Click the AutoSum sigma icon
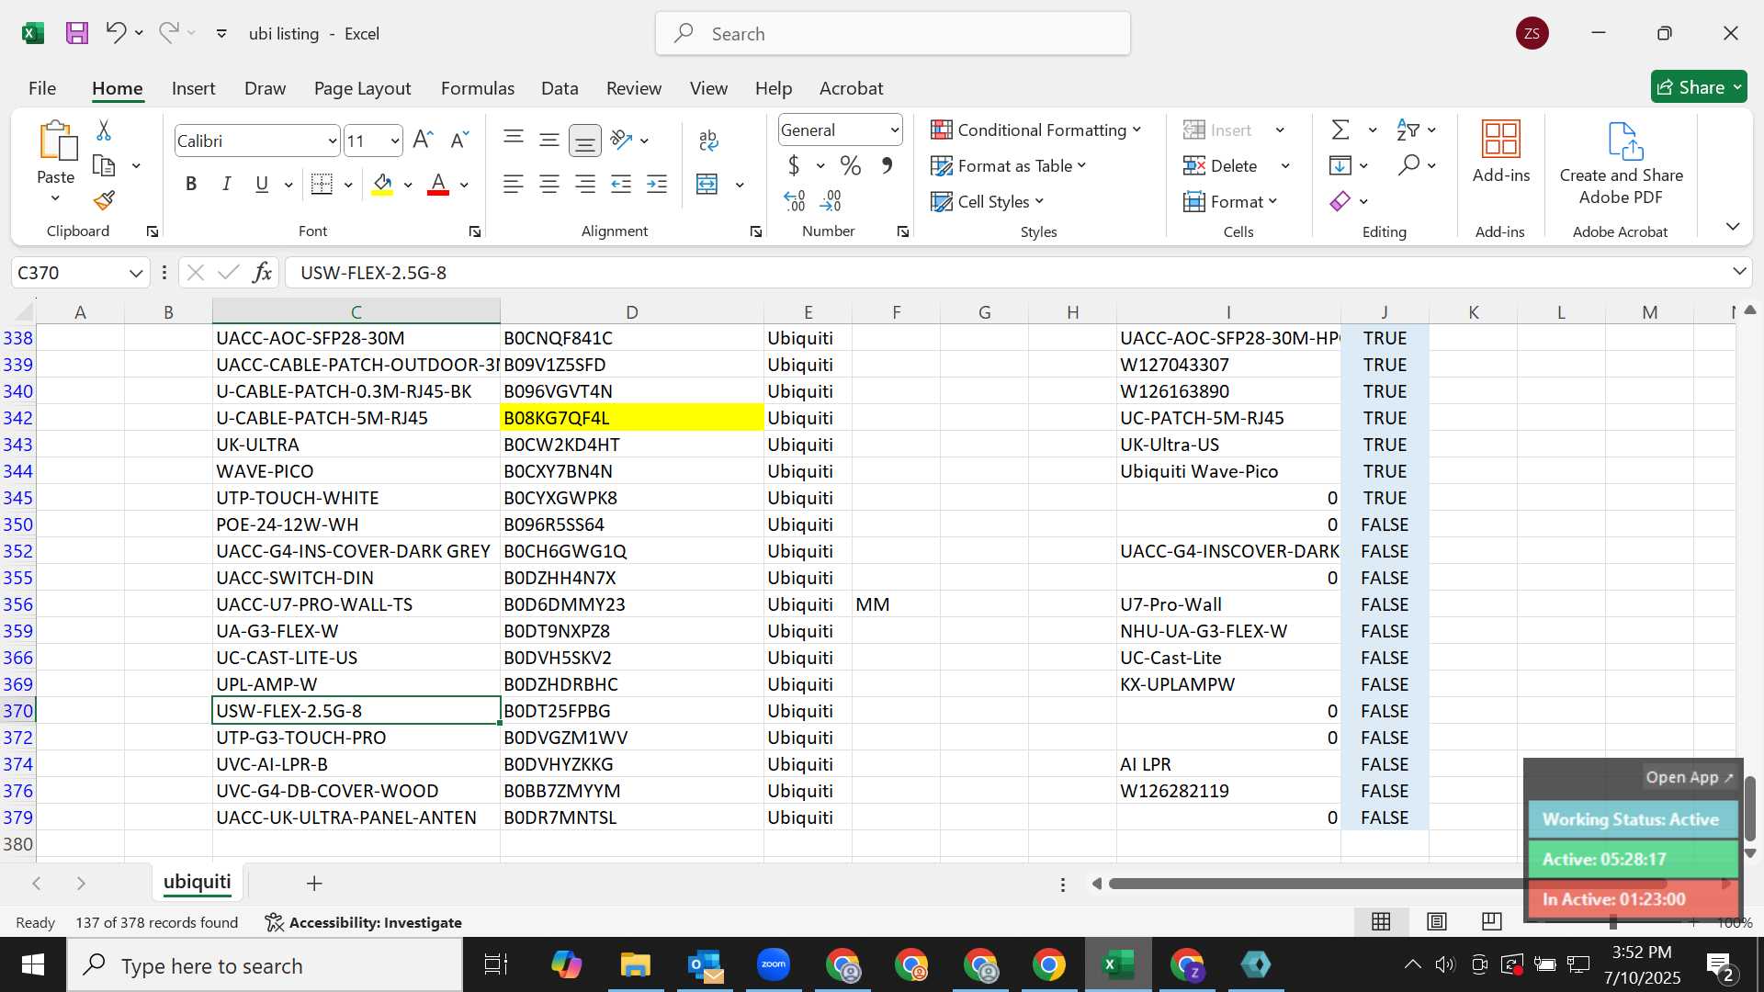The width and height of the screenshot is (1764, 992). [x=1341, y=130]
